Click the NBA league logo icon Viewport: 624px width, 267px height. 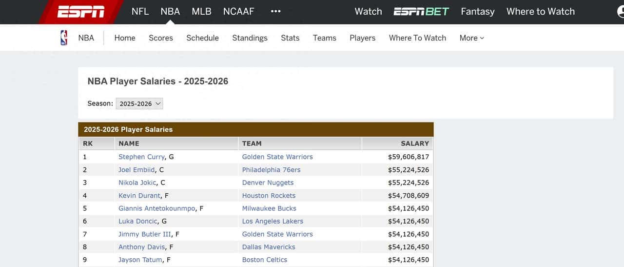click(x=64, y=38)
